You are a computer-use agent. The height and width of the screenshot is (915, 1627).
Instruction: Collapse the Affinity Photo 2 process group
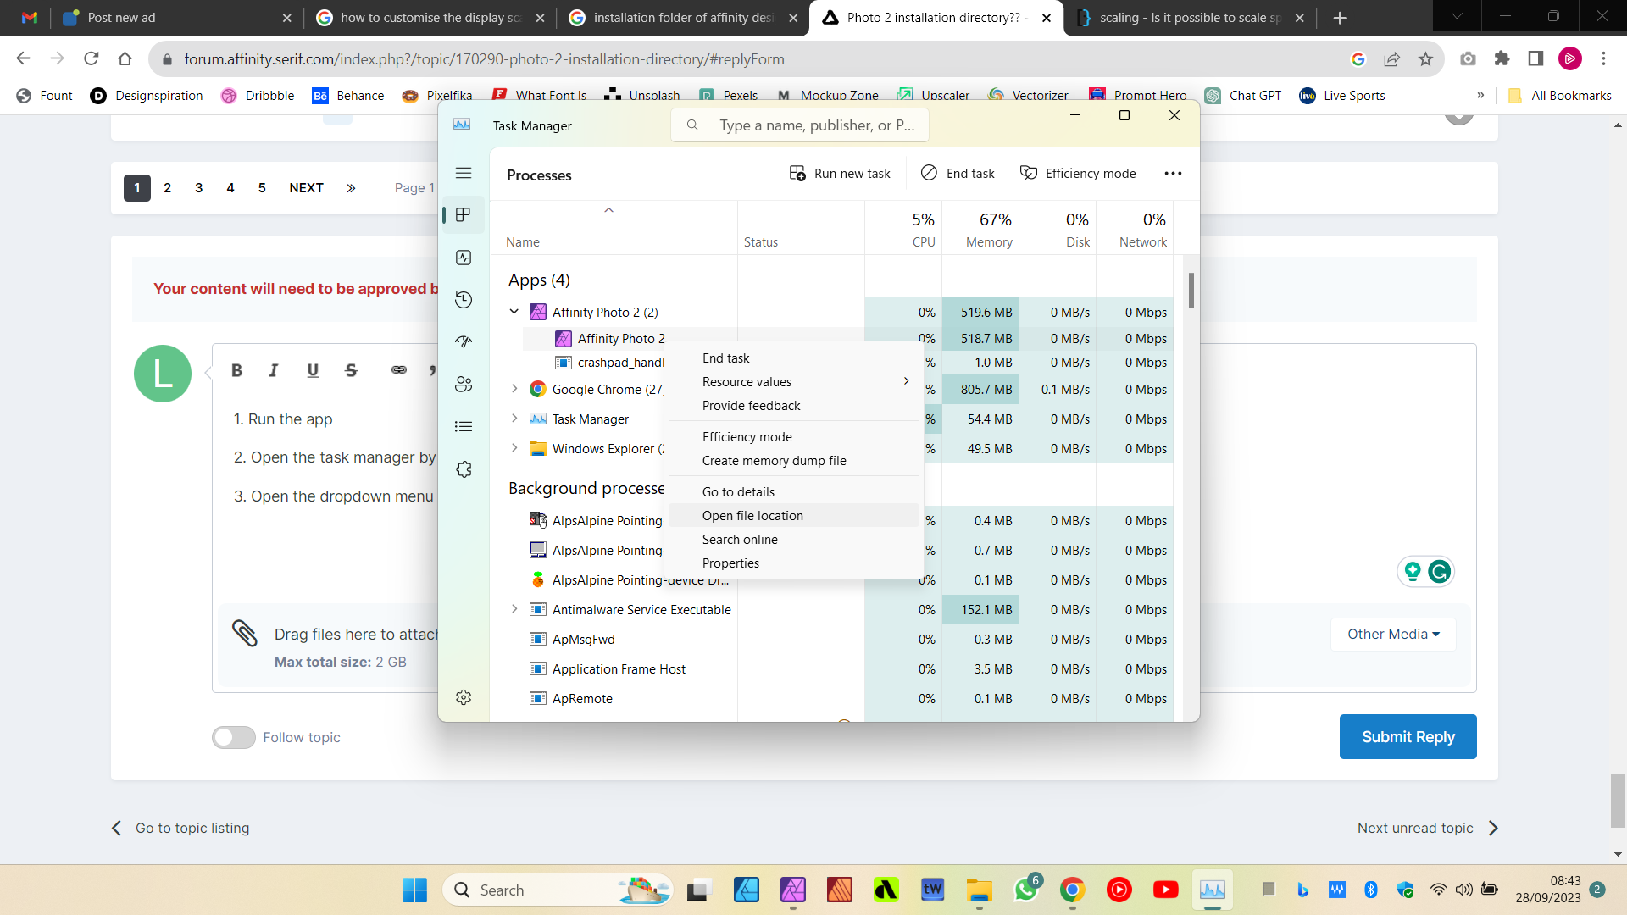[x=514, y=312]
